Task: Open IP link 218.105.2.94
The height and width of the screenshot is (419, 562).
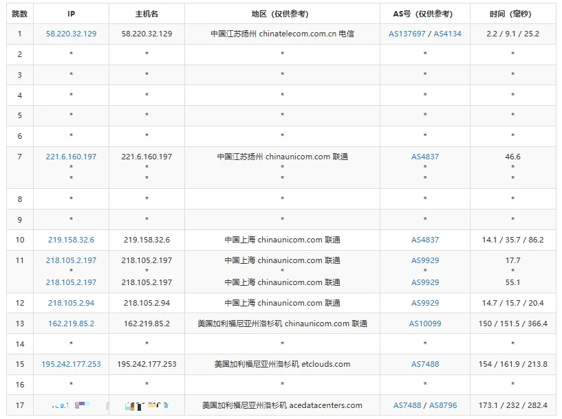Action: click(71, 303)
